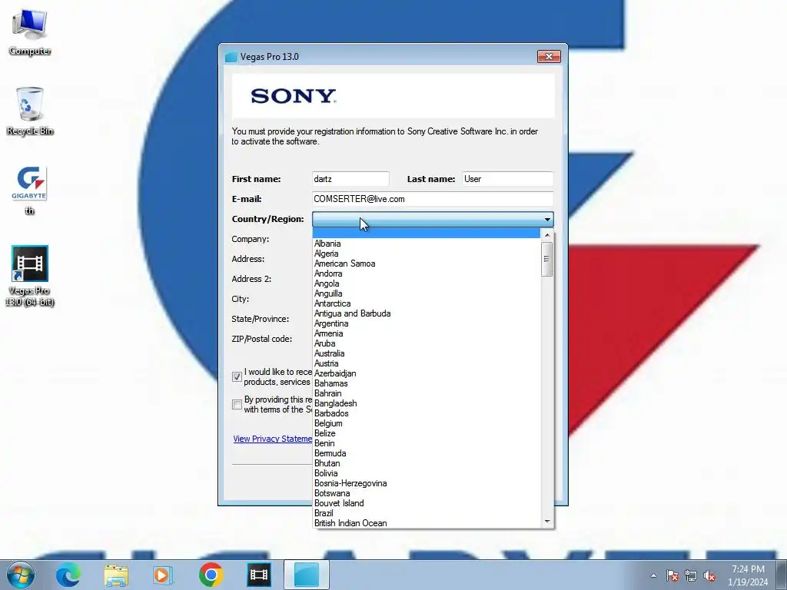Select the blank highlighted entry in country list

click(x=426, y=233)
